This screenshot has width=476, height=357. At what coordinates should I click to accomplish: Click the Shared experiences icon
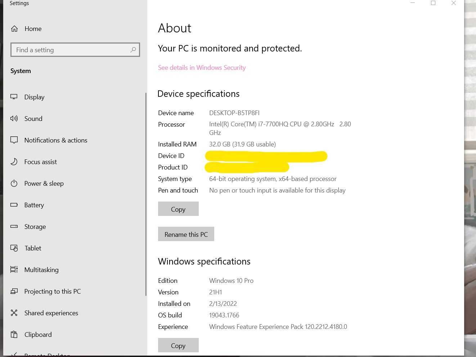[14, 313]
